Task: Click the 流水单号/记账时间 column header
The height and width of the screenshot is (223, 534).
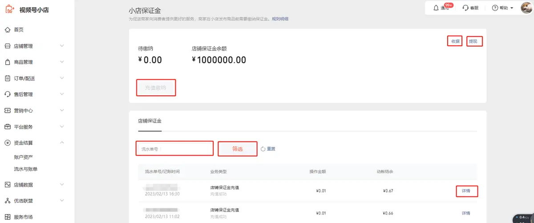Action: [162, 171]
